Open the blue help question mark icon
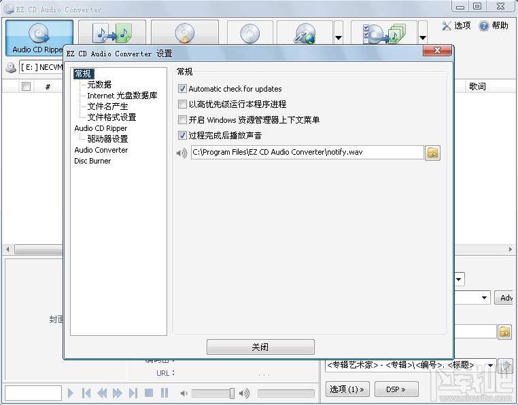 483,26
